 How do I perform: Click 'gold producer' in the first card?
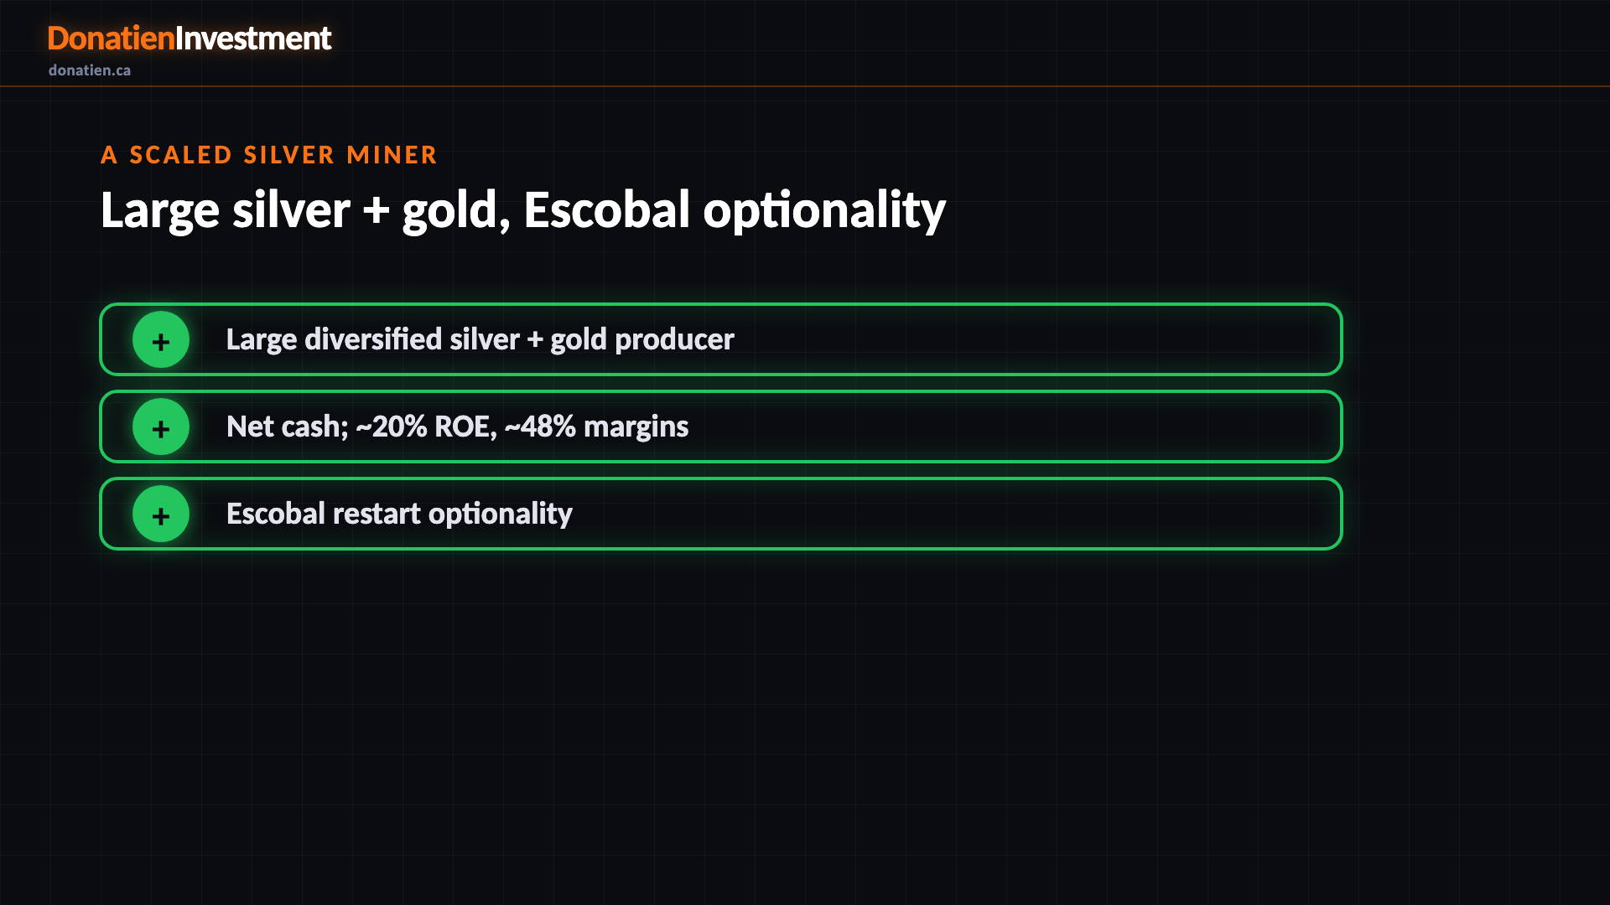[642, 339]
